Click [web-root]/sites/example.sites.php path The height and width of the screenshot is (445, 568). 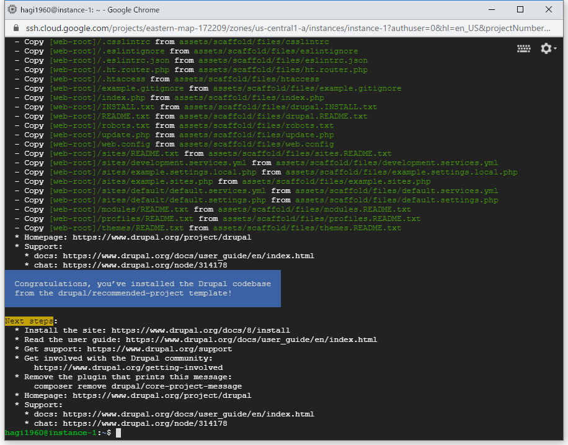point(131,181)
